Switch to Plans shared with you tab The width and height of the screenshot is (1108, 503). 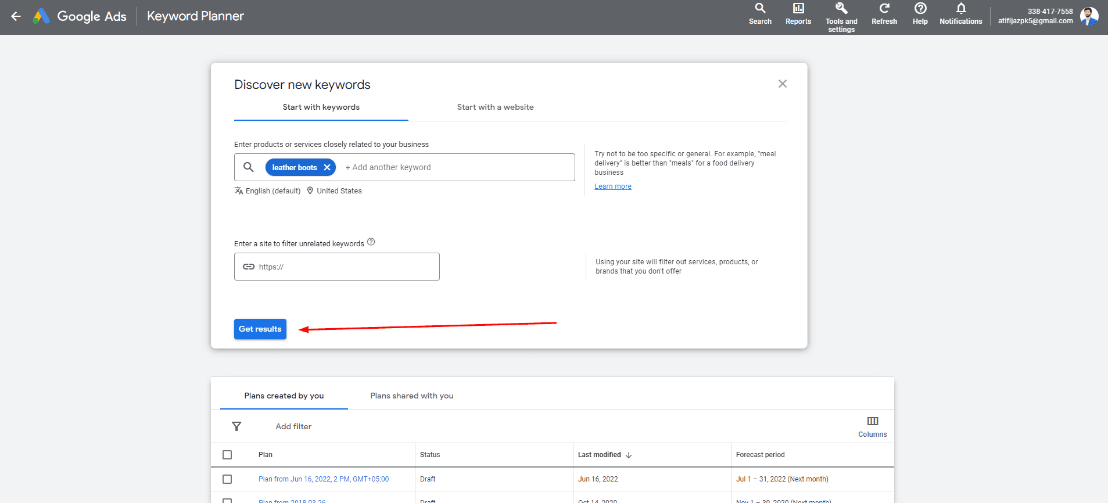click(411, 396)
